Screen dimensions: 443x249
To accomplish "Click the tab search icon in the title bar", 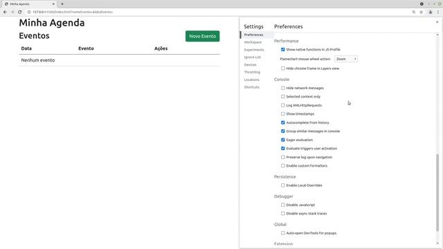I will tap(422, 4).
